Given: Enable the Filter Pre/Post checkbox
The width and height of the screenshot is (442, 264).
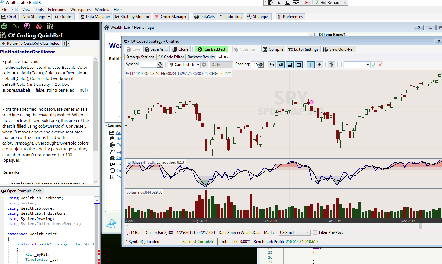Looking at the screenshot, I should (x=315, y=232).
